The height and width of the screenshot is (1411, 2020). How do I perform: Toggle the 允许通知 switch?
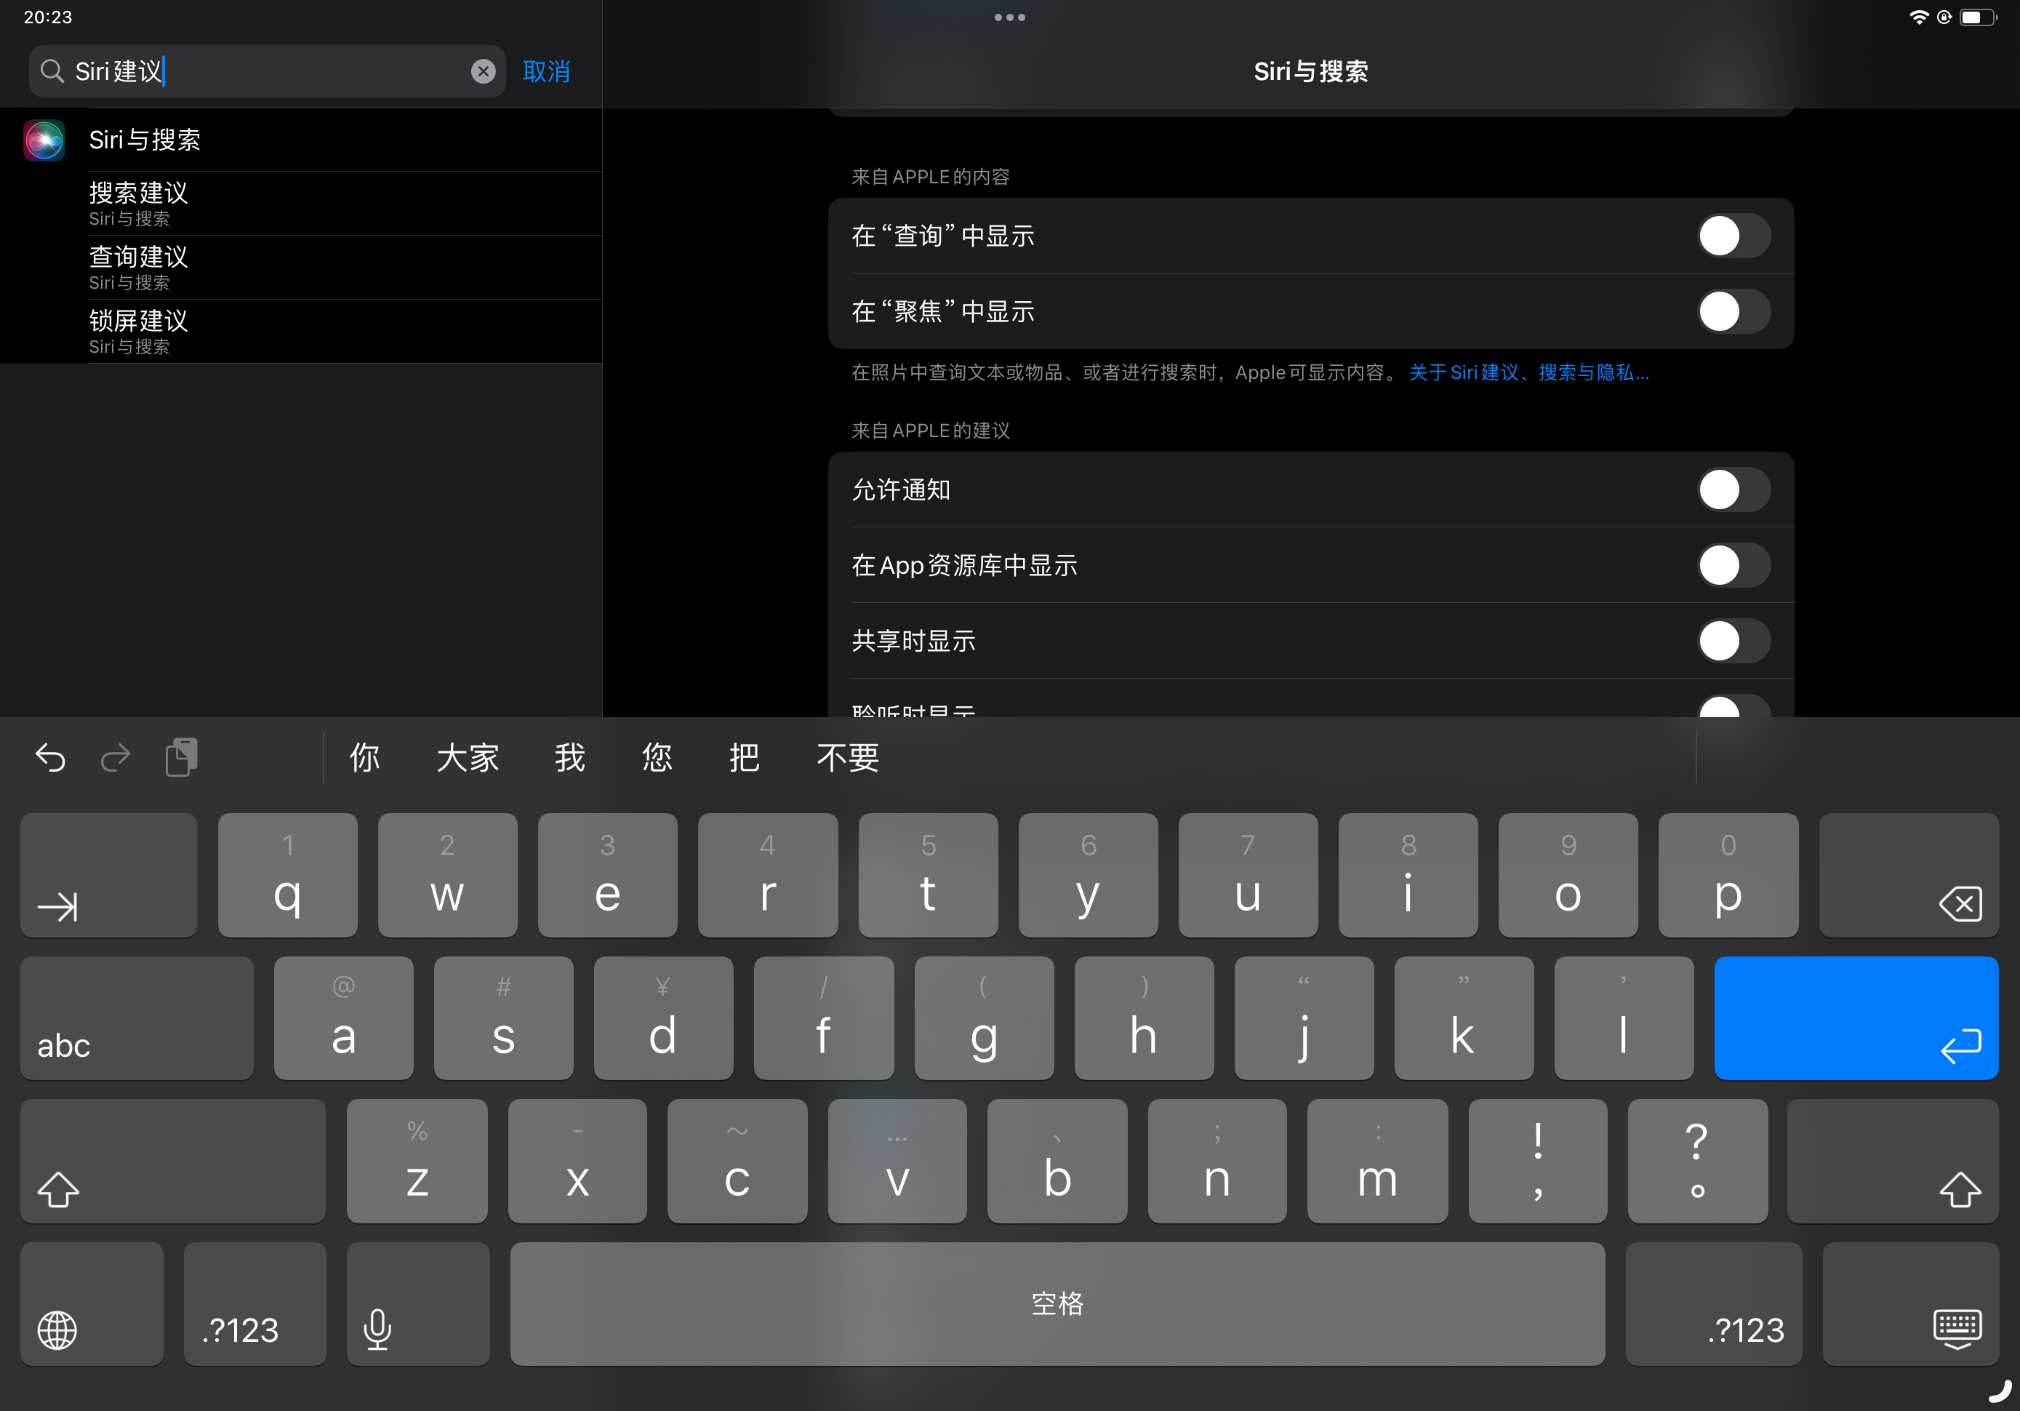(1734, 489)
